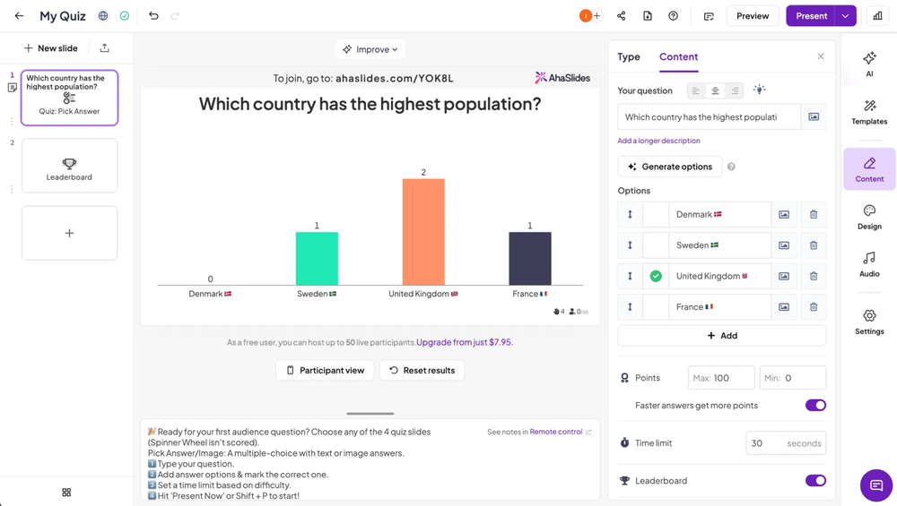Turn off the Leaderboard toggle
The height and width of the screenshot is (506, 897).
point(814,481)
